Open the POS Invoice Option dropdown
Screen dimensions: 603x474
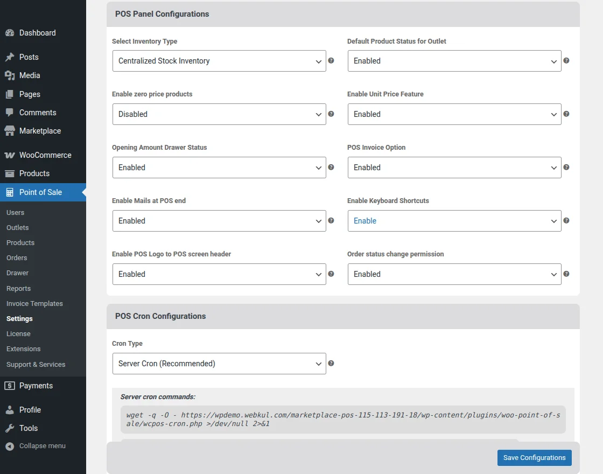454,168
